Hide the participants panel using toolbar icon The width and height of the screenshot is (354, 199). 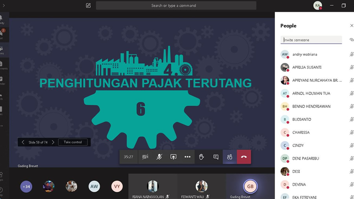click(230, 157)
